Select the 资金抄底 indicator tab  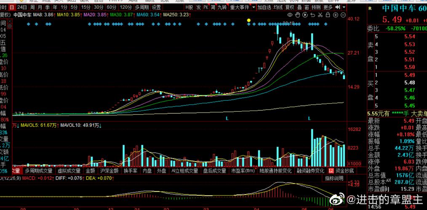[345, 171]
